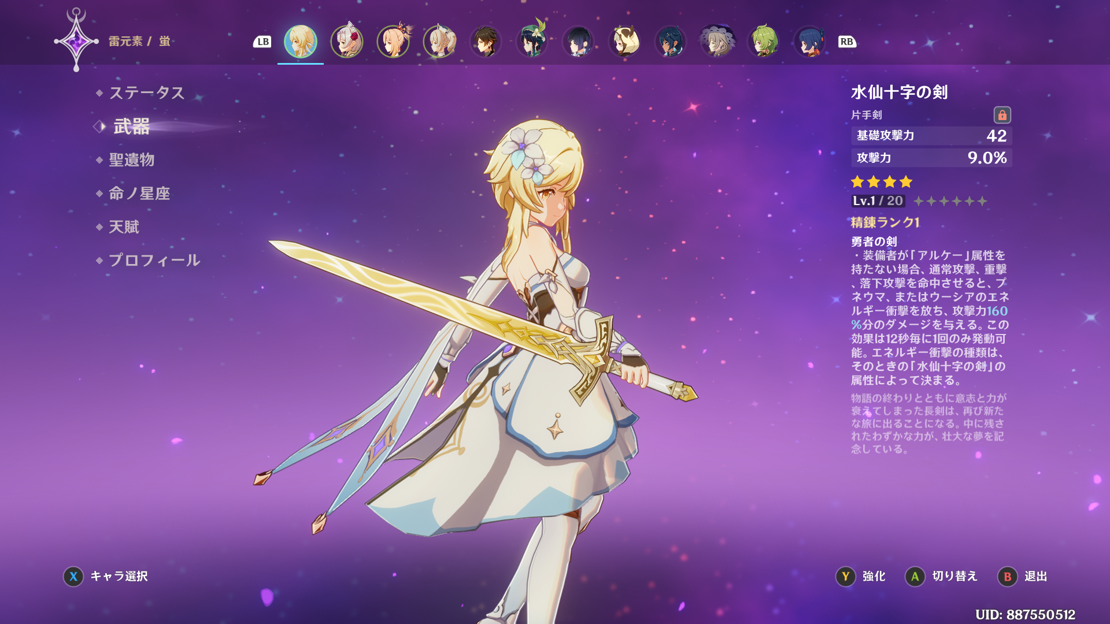Screen dimensions: 1110x624
Task: Click the gray ascension stars row
Action: pyautogui.click(x=950, y=201)
